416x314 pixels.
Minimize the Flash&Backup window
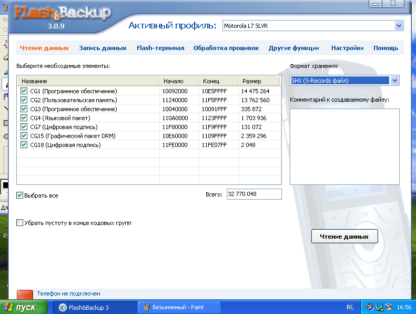[376, 4]
